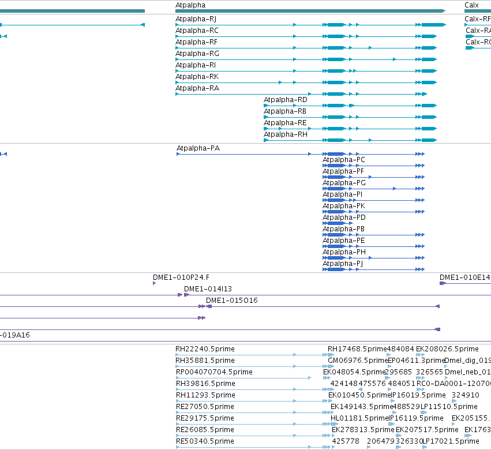491x450 pixels.
Task: Select transcript Atpalpha-RG label
Action: click(x=197, y=54)
